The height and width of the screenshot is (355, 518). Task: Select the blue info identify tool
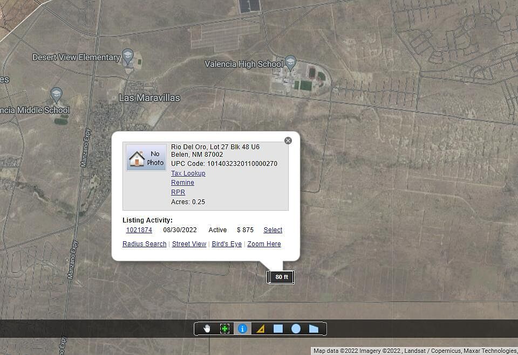coord(242,329)
